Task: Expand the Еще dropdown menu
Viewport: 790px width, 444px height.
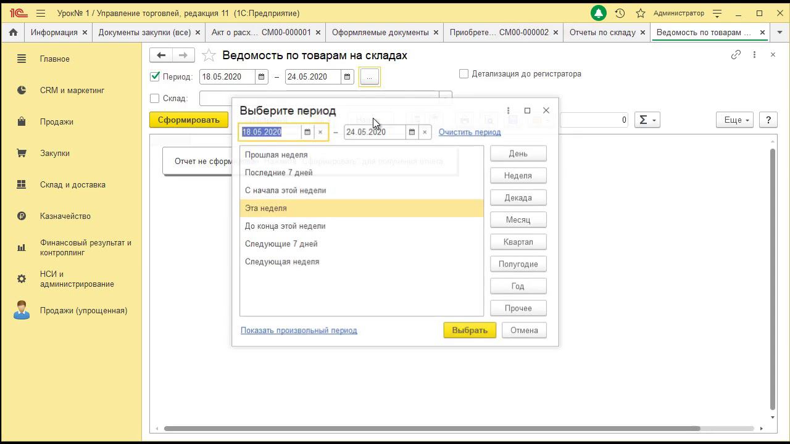Action: pos(736,120)
